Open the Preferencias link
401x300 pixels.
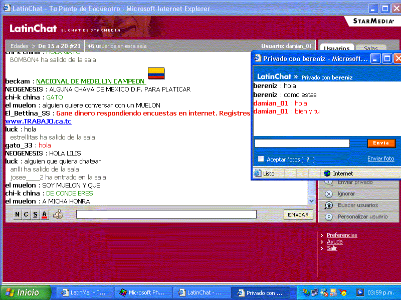[342, 235]
